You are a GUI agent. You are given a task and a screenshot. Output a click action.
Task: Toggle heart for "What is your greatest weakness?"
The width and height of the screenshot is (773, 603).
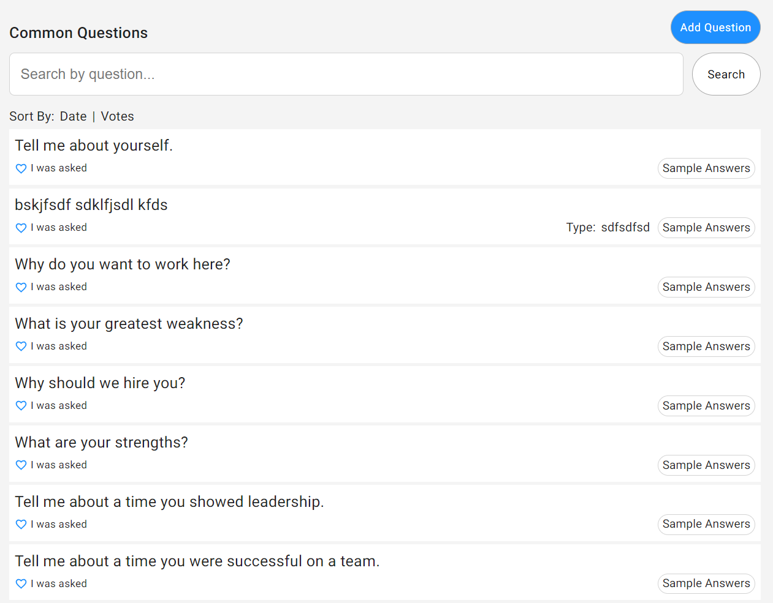tap(21, 346)
